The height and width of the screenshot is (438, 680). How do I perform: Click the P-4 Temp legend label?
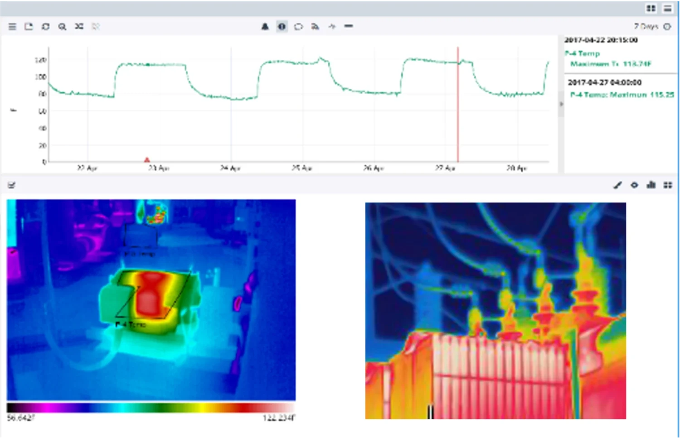coord(583,53)
